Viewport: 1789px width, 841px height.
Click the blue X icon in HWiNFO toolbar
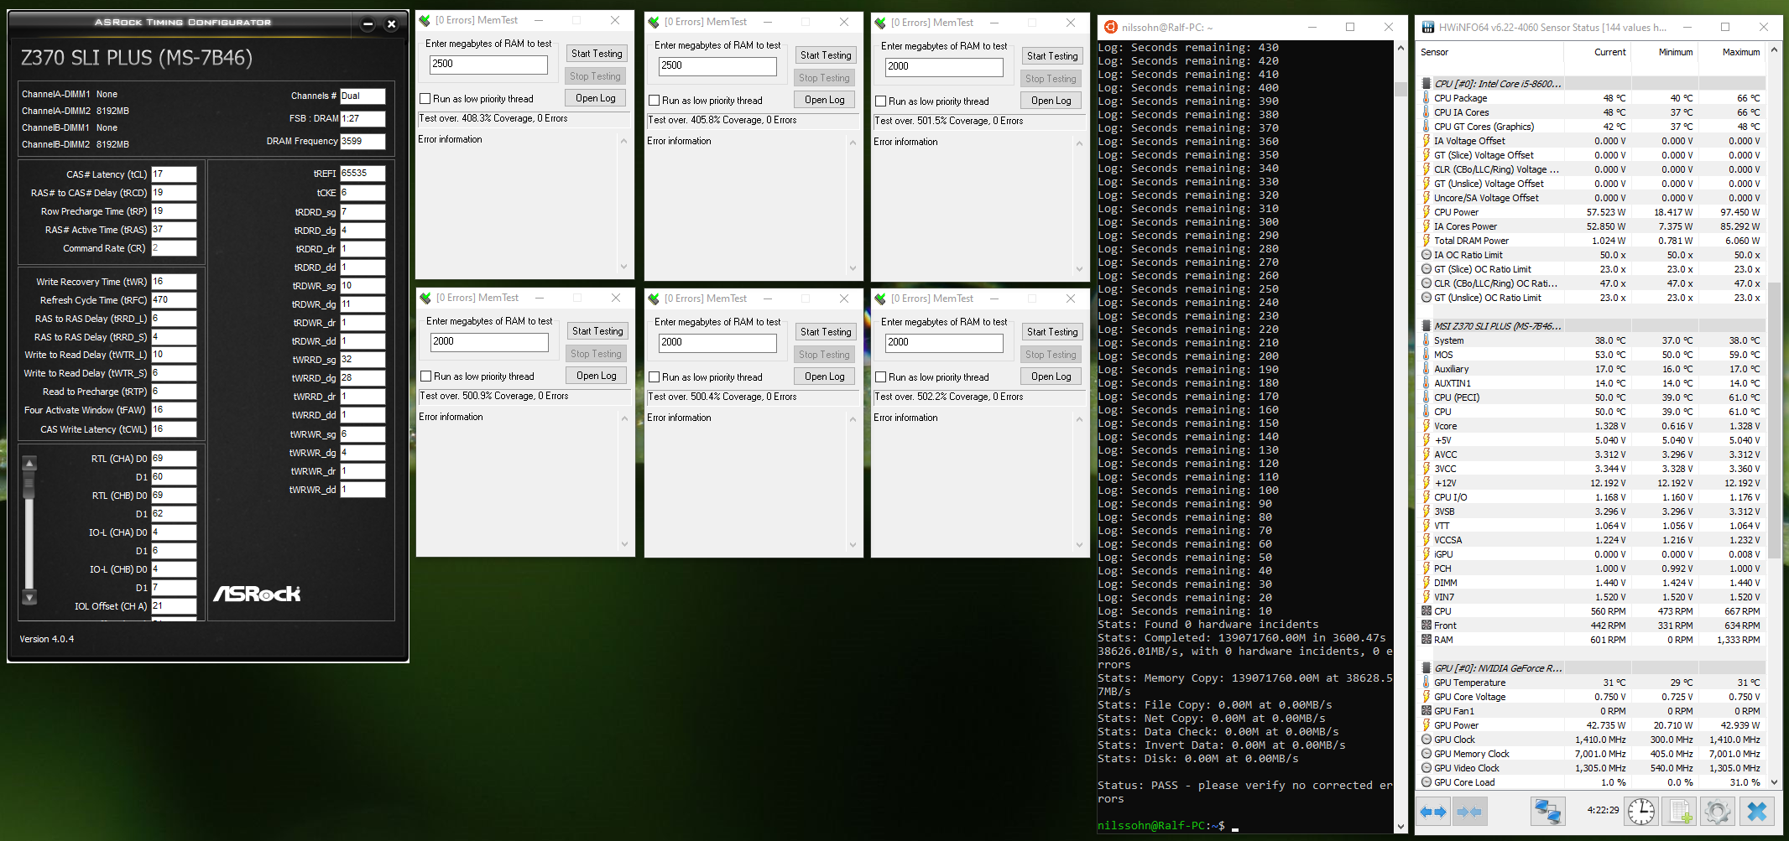[1757, 811]
